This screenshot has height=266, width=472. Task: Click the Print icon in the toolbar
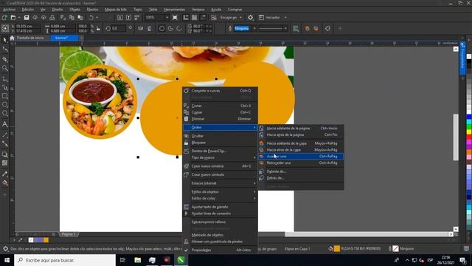tap(52, 18)
